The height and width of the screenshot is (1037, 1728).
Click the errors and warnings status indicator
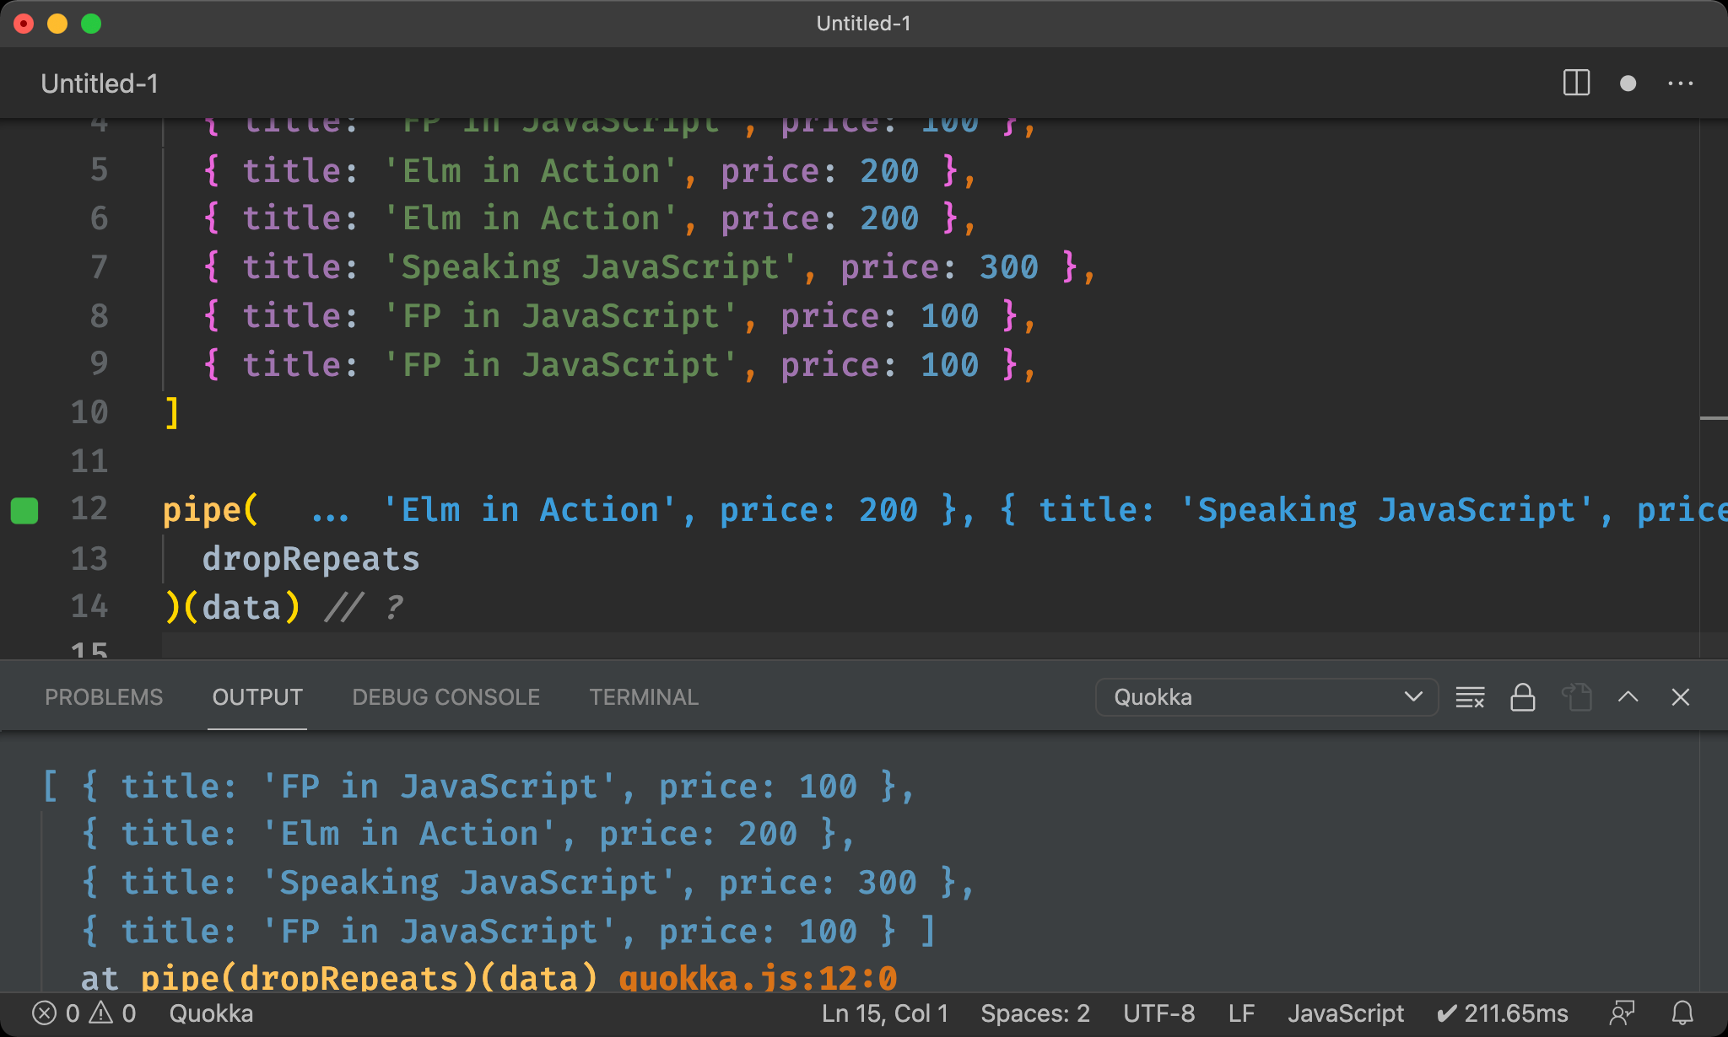coord(84,1013)
